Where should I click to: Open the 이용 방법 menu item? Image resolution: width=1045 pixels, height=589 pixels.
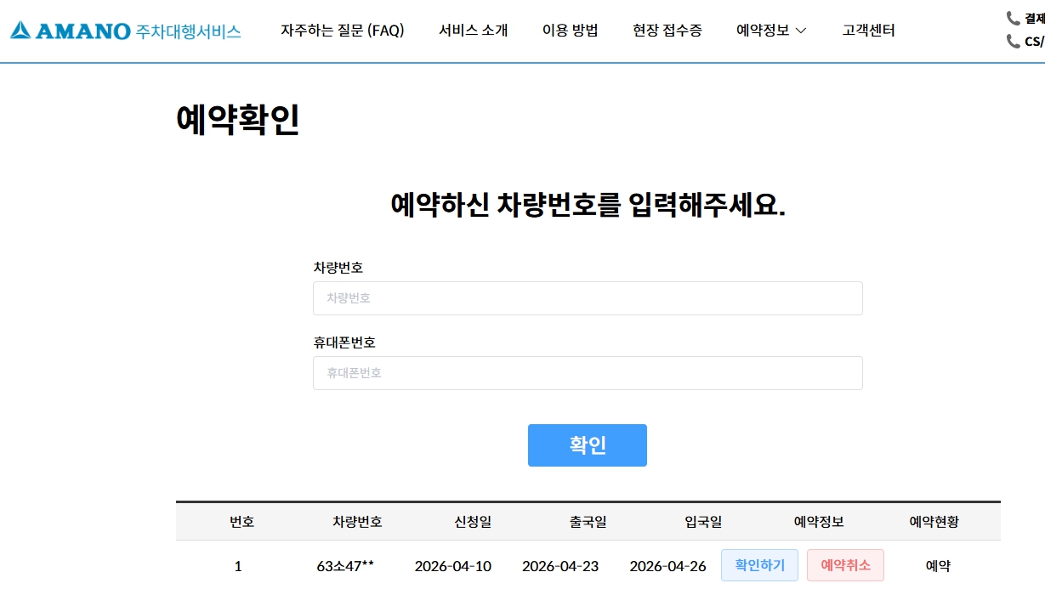[571, 31]
